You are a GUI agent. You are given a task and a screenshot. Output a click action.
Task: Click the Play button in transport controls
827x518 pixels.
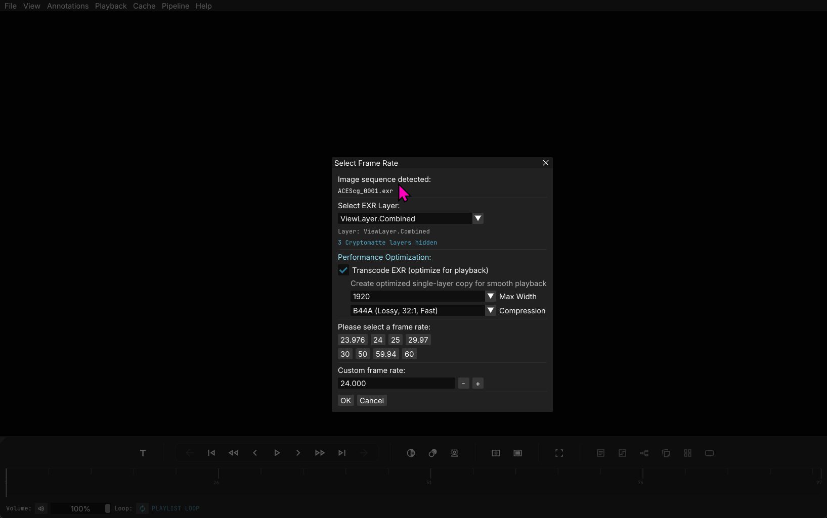pyautogui.click(x=277, y=453)
